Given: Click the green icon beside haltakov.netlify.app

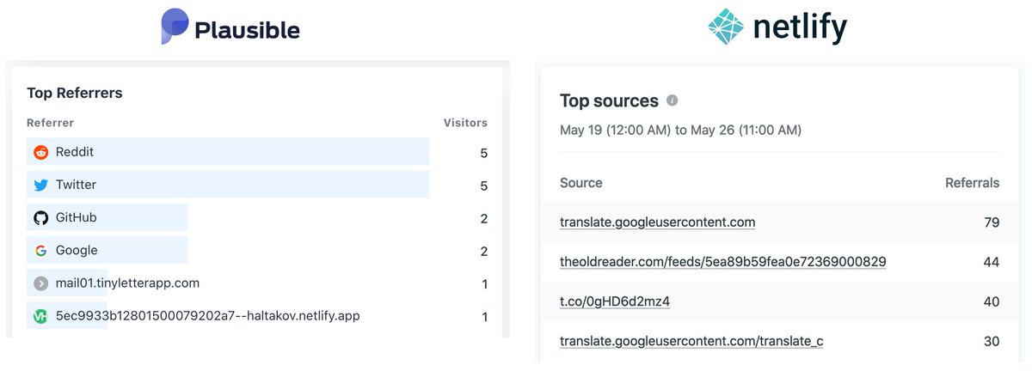Looking at the screenshot, I should point(41,316).
